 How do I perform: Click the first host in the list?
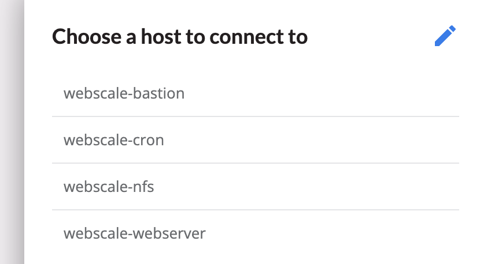(124, 93)
